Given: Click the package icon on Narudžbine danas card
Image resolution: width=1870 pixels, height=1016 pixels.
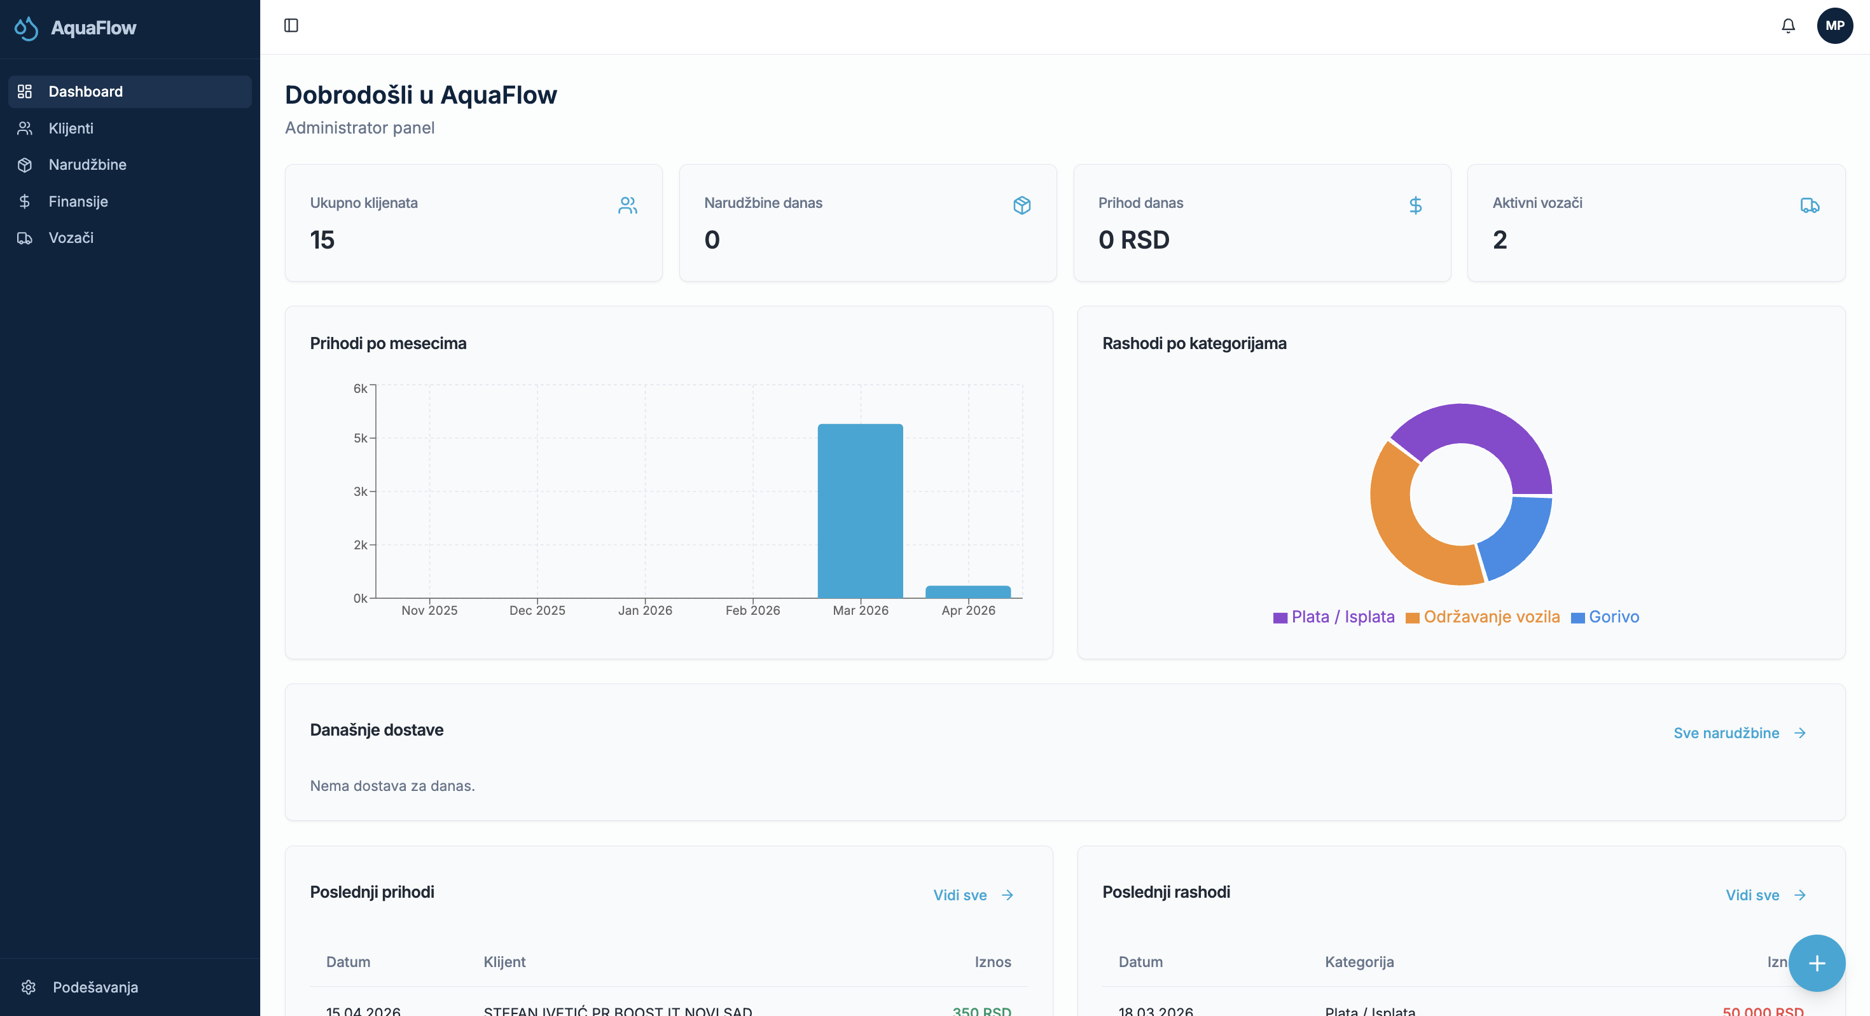Looking at the screenshot, I should pos(1022,205).
